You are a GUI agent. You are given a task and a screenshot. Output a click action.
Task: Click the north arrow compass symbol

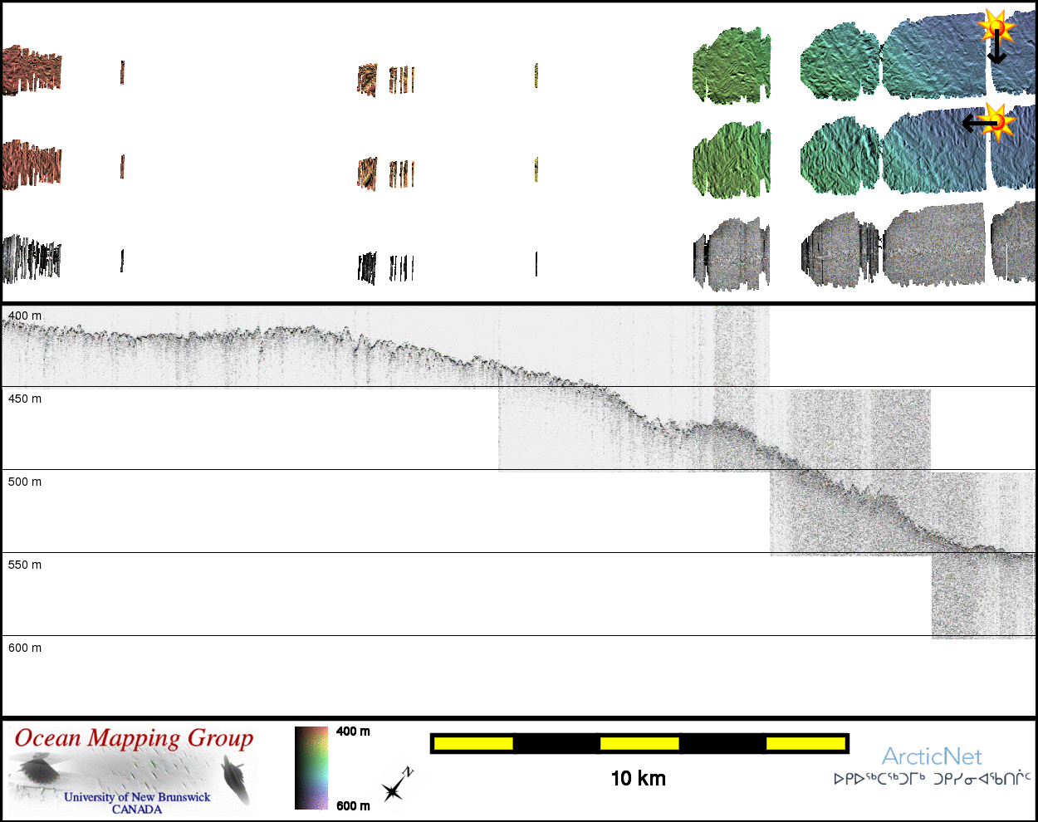[x=396, y=785]
